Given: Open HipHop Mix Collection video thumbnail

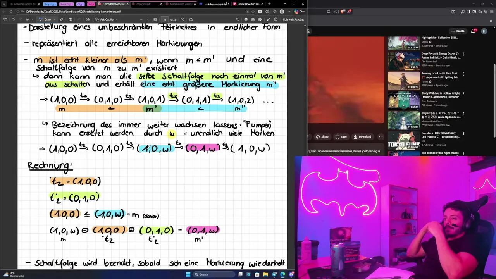Looking at the screenshot, I should [403, 43].
